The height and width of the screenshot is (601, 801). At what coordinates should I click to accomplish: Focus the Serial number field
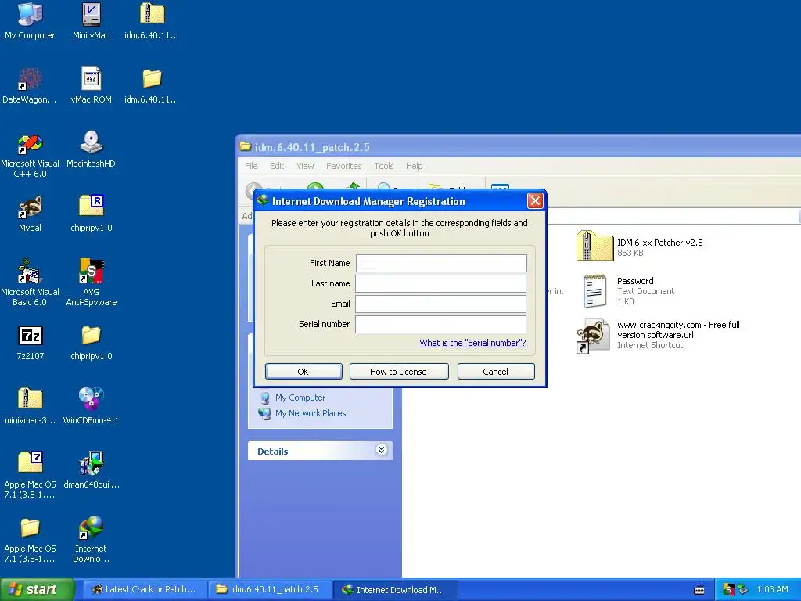point(441,324)
